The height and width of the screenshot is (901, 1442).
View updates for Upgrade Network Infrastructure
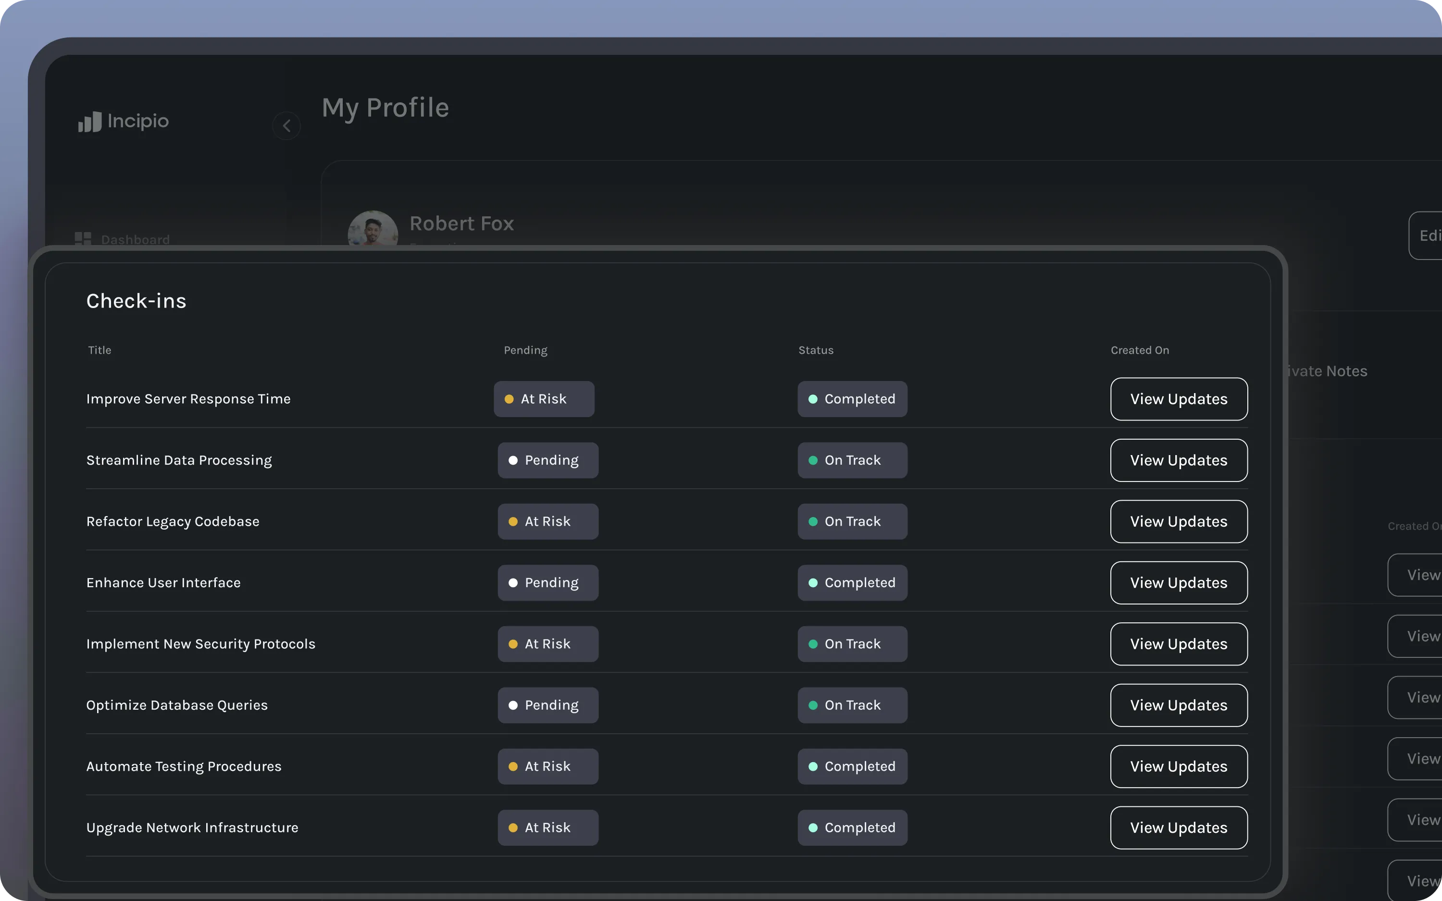[1178, 827]
